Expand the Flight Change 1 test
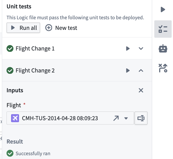The width and height of the screenshot is (173, 159). (141, 49)
